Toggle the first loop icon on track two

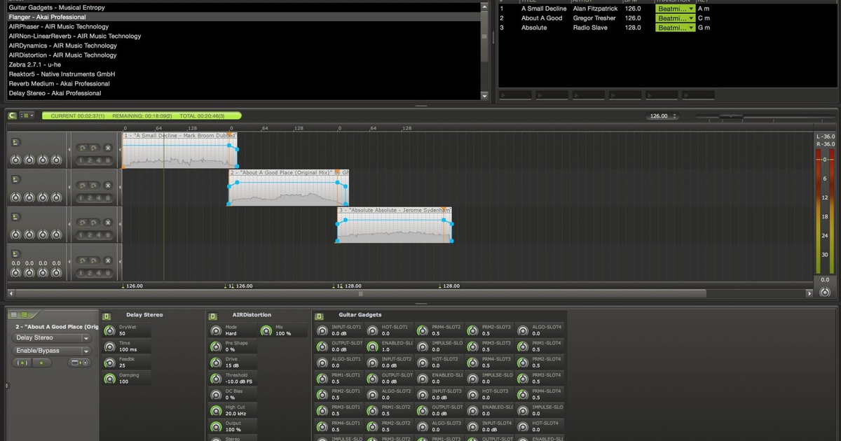[x=82, y=185]
